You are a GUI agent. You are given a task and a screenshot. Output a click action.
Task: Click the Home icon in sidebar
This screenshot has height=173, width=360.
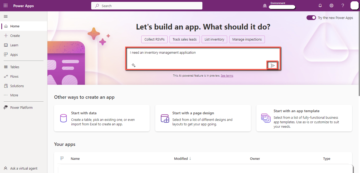(x=6, y=26)
